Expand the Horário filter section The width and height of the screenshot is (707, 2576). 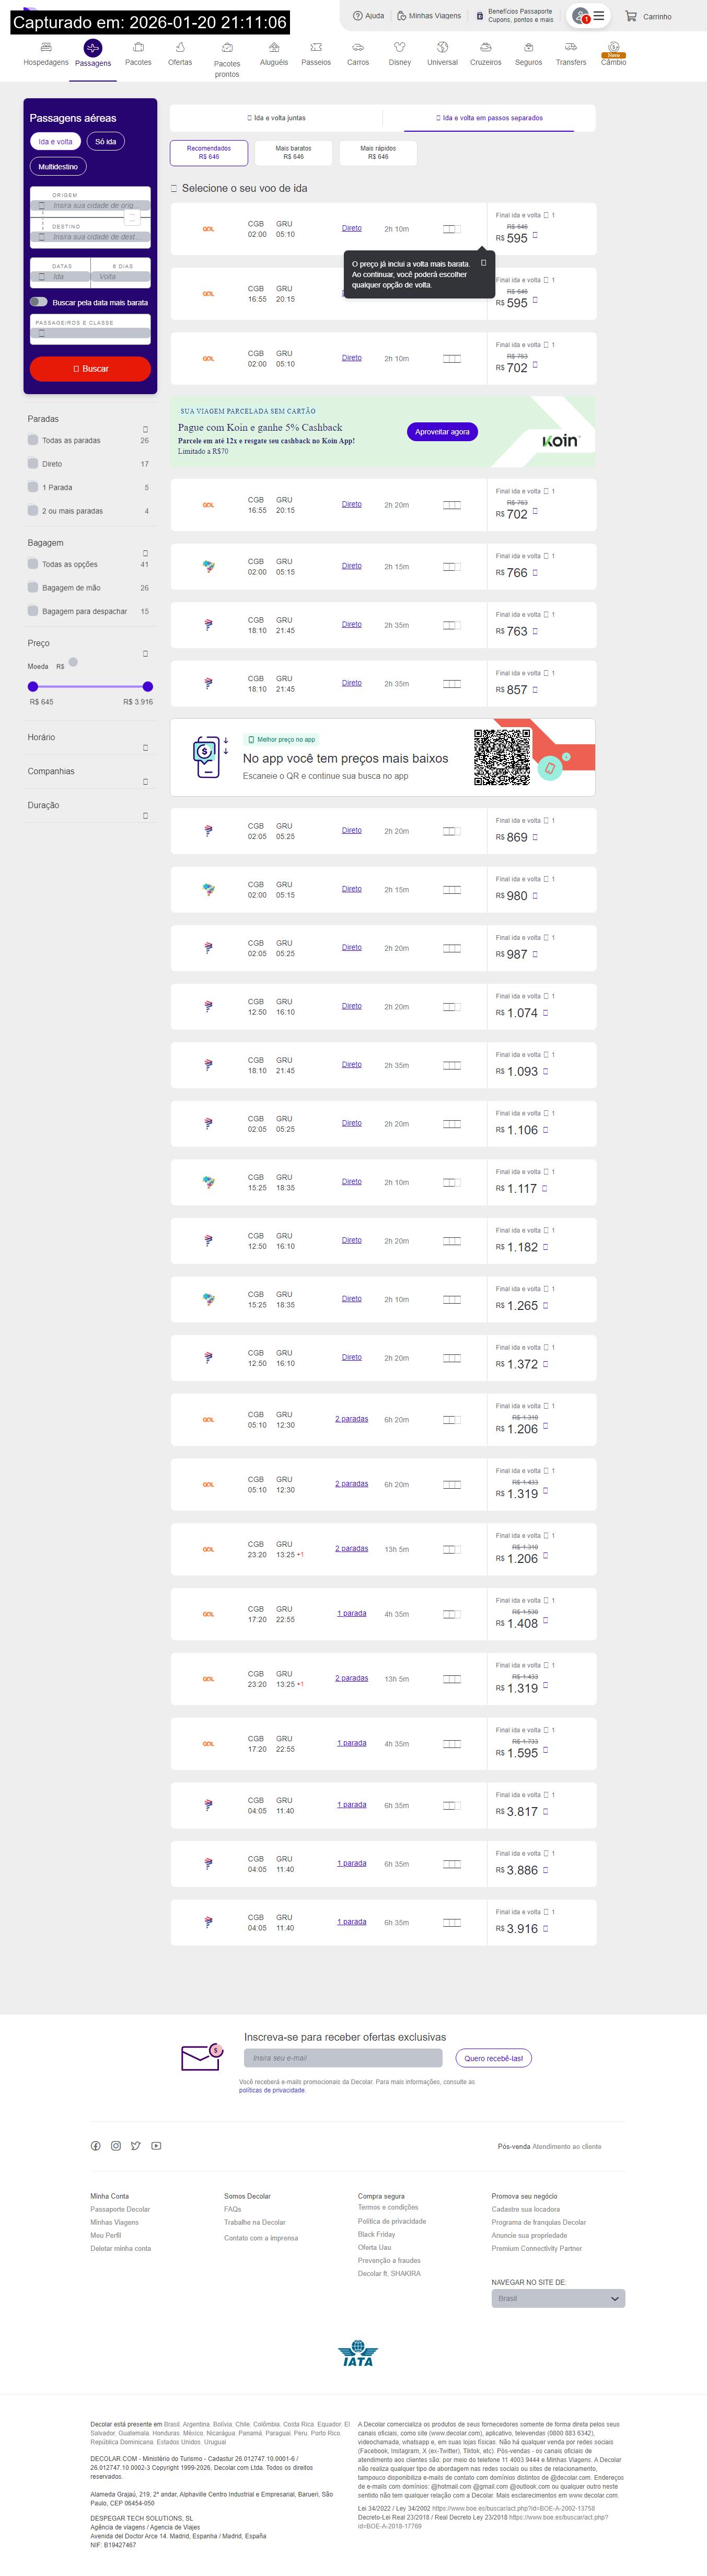[x=145, y=747]
